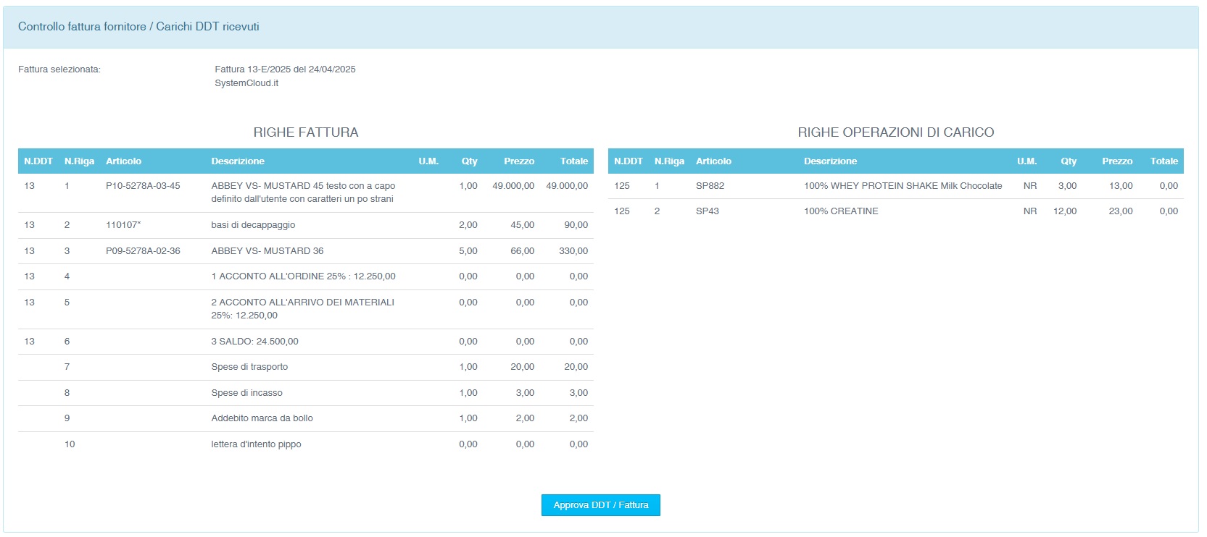Click Qty header in RIGHE OPERAZIONI DI CARICO
This screenshot has height=537, width=1207.
1069,161
